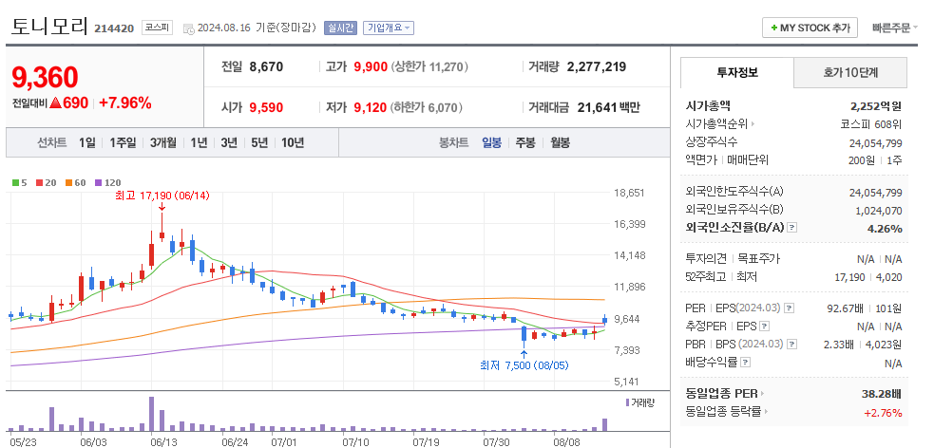Click the 코스피 market label
The width and height of the screenshot is (934, 448).
pyautogui.click(x=158, y=28)
